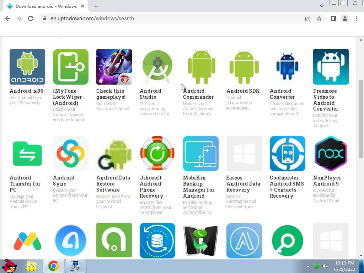Open the volume control speaker icon
Viewport: 364px width, 273px height.
[x=325, y=266]
